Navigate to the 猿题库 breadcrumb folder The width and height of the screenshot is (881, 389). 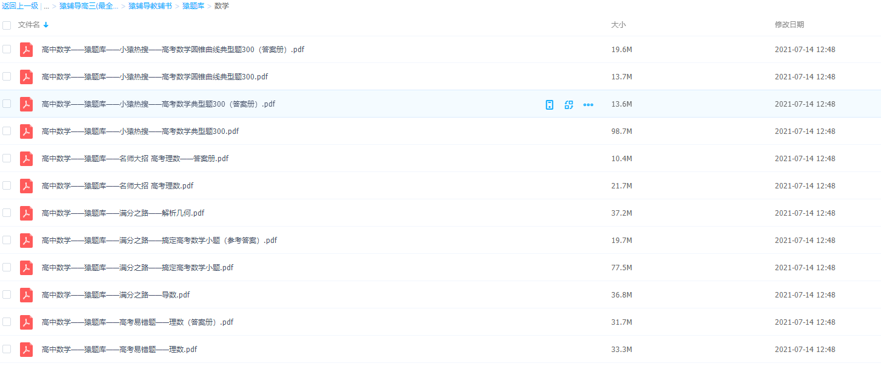(193, 6)
